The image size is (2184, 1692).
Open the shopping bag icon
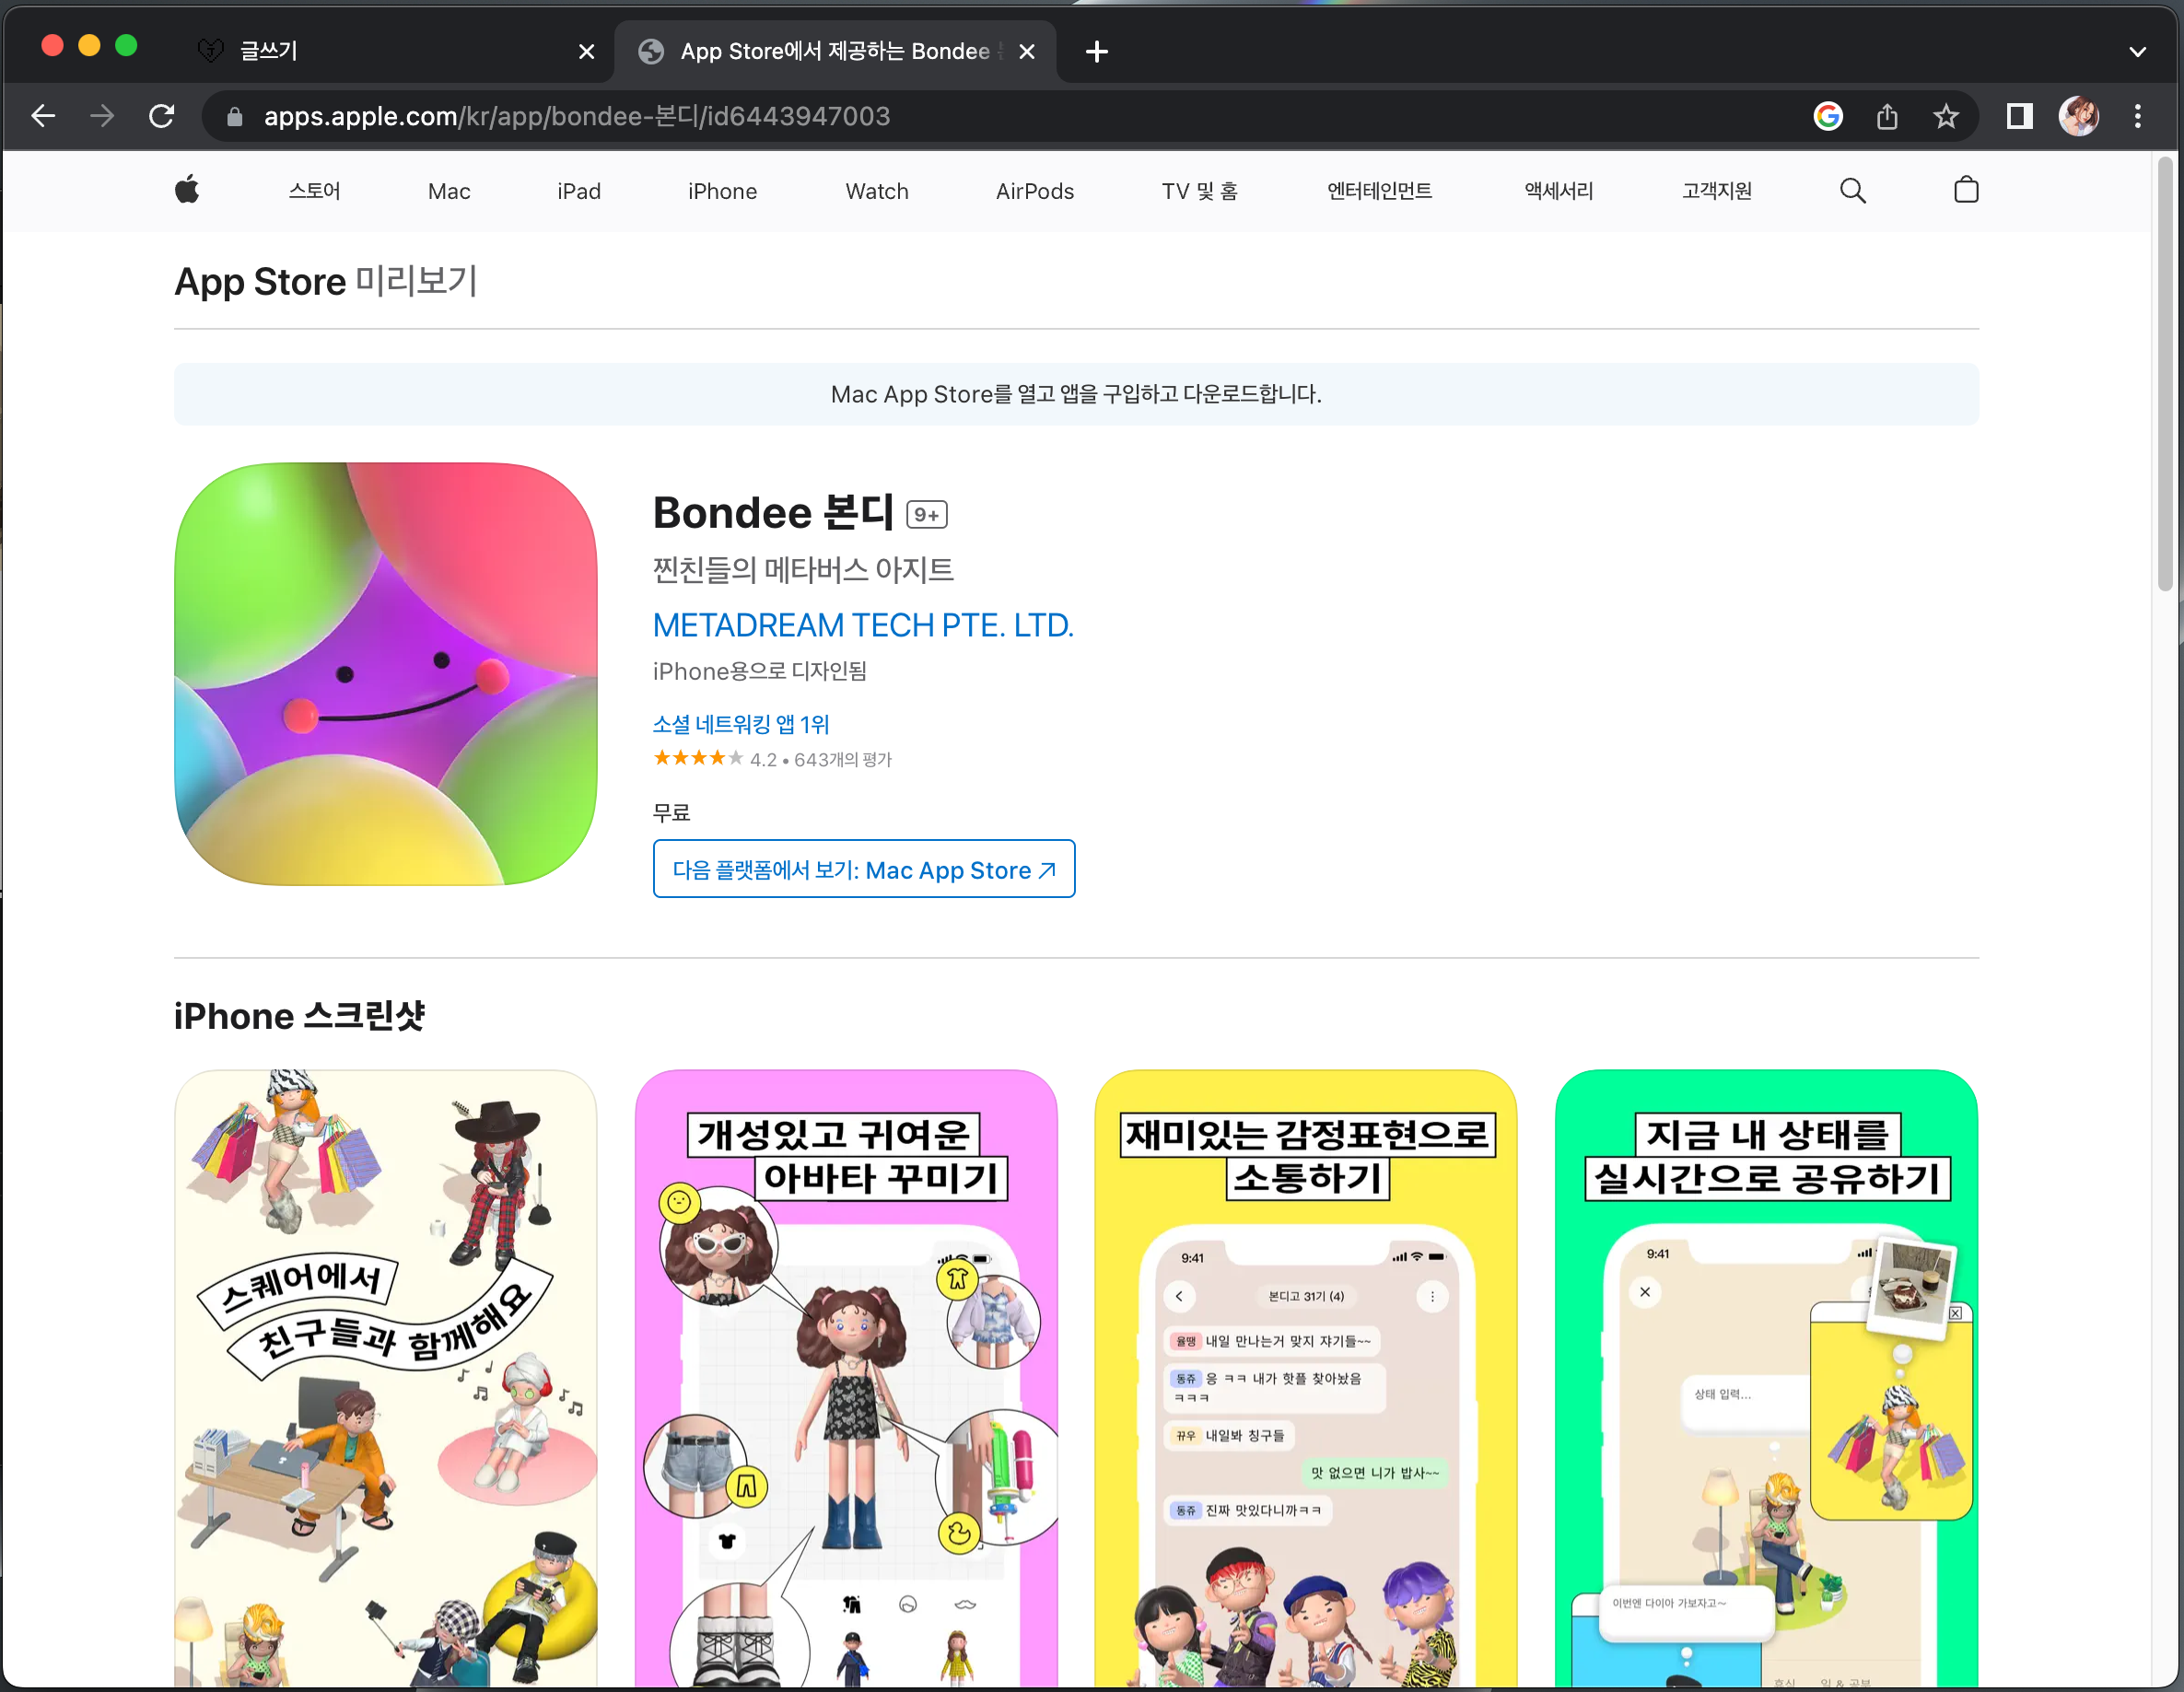click(1965, 190)
